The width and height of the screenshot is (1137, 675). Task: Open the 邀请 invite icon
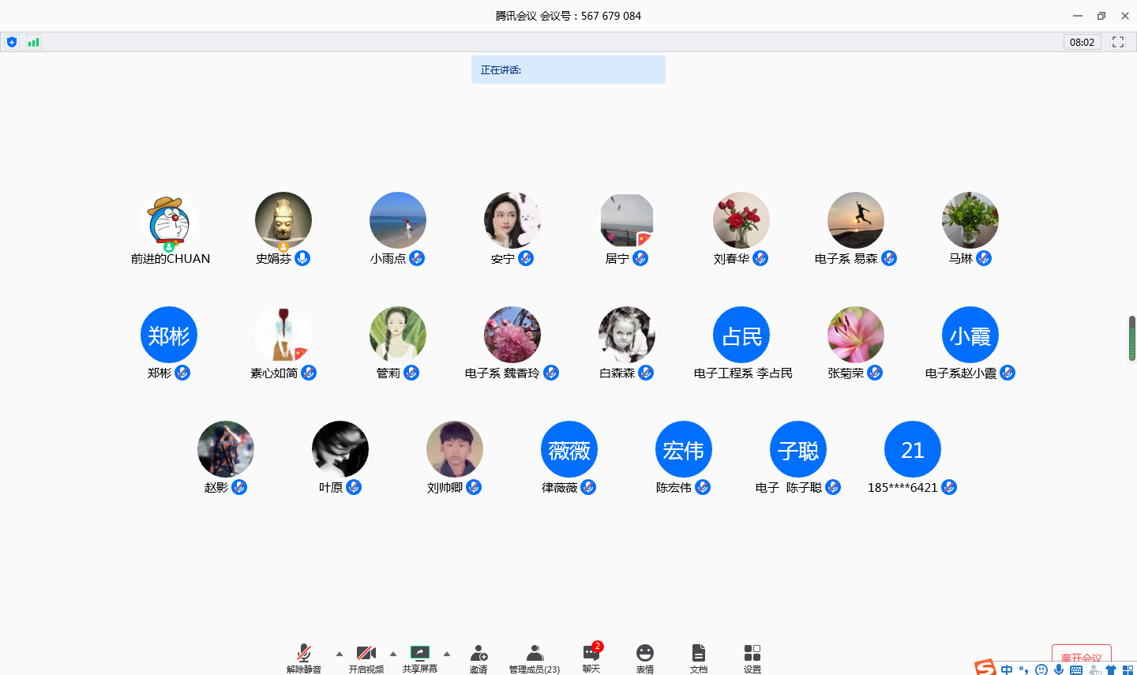[478, 657]
